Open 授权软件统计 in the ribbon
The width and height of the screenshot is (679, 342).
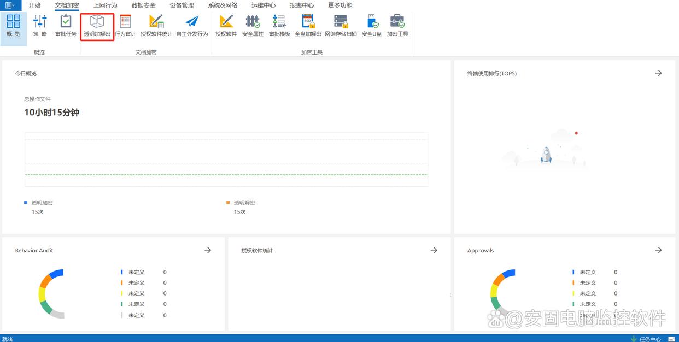point(156,26)
